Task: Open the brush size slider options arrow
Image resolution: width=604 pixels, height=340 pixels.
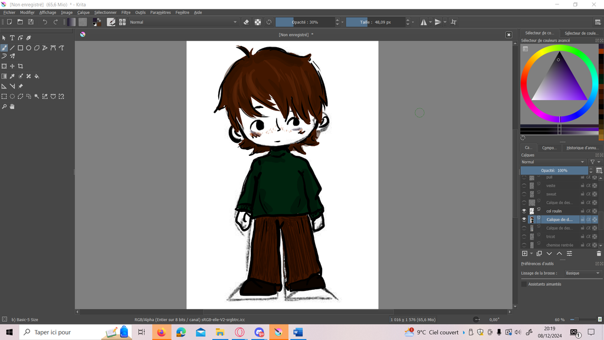Action: point(413,22)
